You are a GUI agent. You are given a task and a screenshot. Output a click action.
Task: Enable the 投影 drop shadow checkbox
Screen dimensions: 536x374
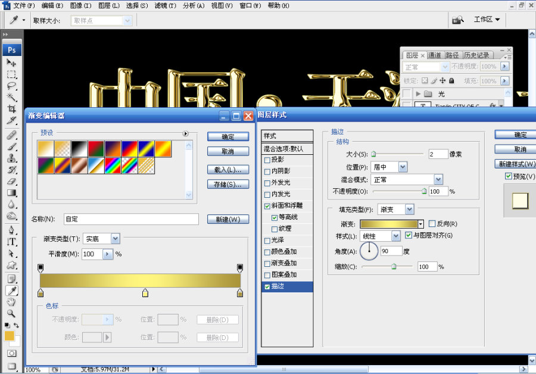coord(267,160)
